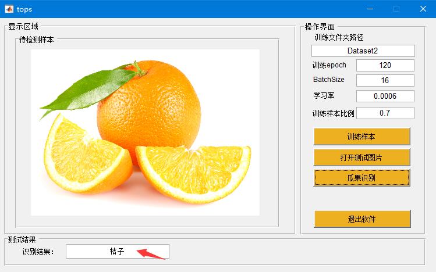Click the 训练epoch label
This screenshot has width=436, height=272.
[329, 65]
